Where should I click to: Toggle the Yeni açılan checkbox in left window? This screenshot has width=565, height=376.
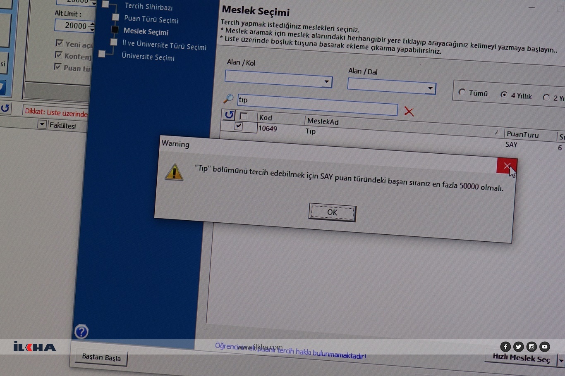click(59, 43)
